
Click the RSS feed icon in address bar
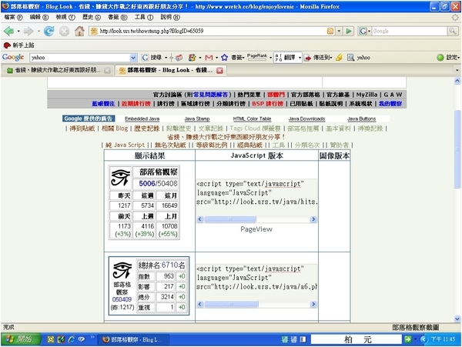coord(330,31)
